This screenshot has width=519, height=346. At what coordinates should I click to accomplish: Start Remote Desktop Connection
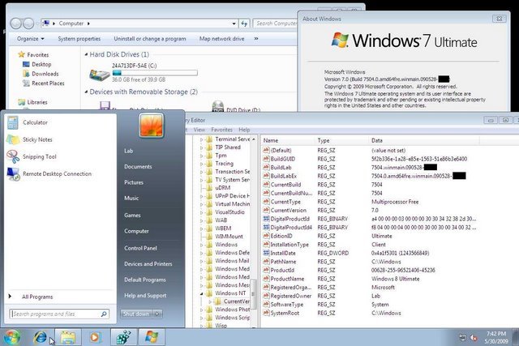57,173
